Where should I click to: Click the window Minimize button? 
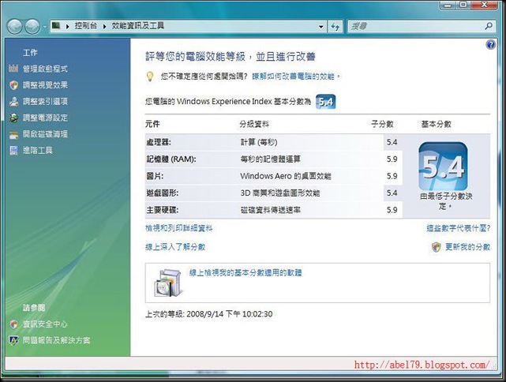point(447,5)
